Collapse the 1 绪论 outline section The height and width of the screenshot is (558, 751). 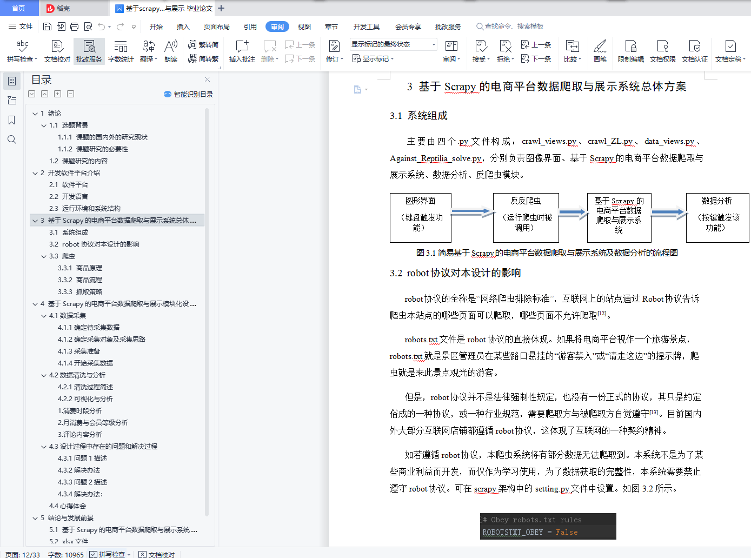pyautogui.click(x=35, y=114)
